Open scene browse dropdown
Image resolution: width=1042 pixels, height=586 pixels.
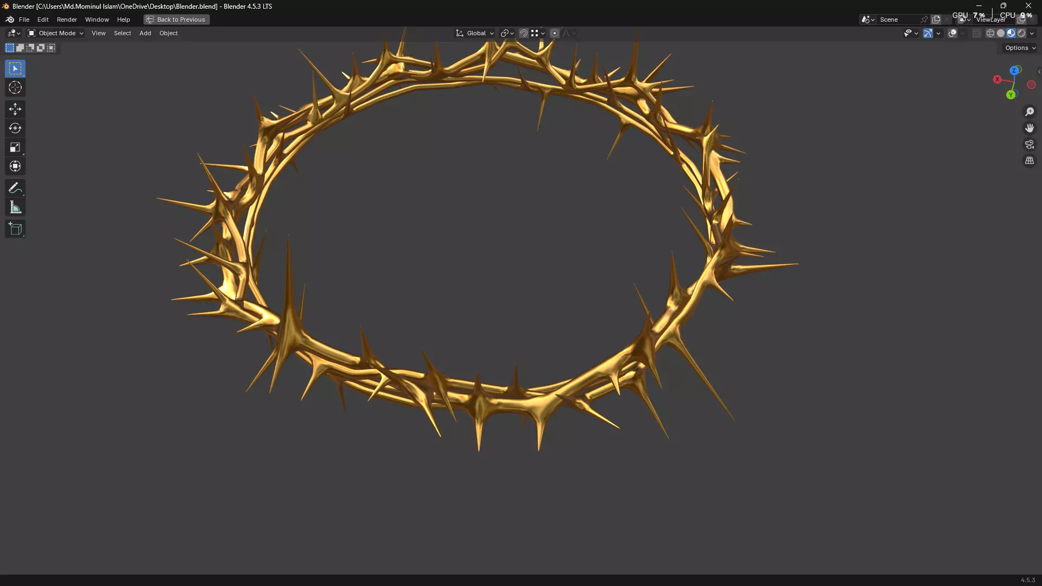click(868, 20)
